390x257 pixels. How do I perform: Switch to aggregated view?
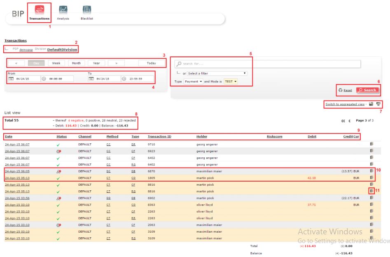click(345, 104)
